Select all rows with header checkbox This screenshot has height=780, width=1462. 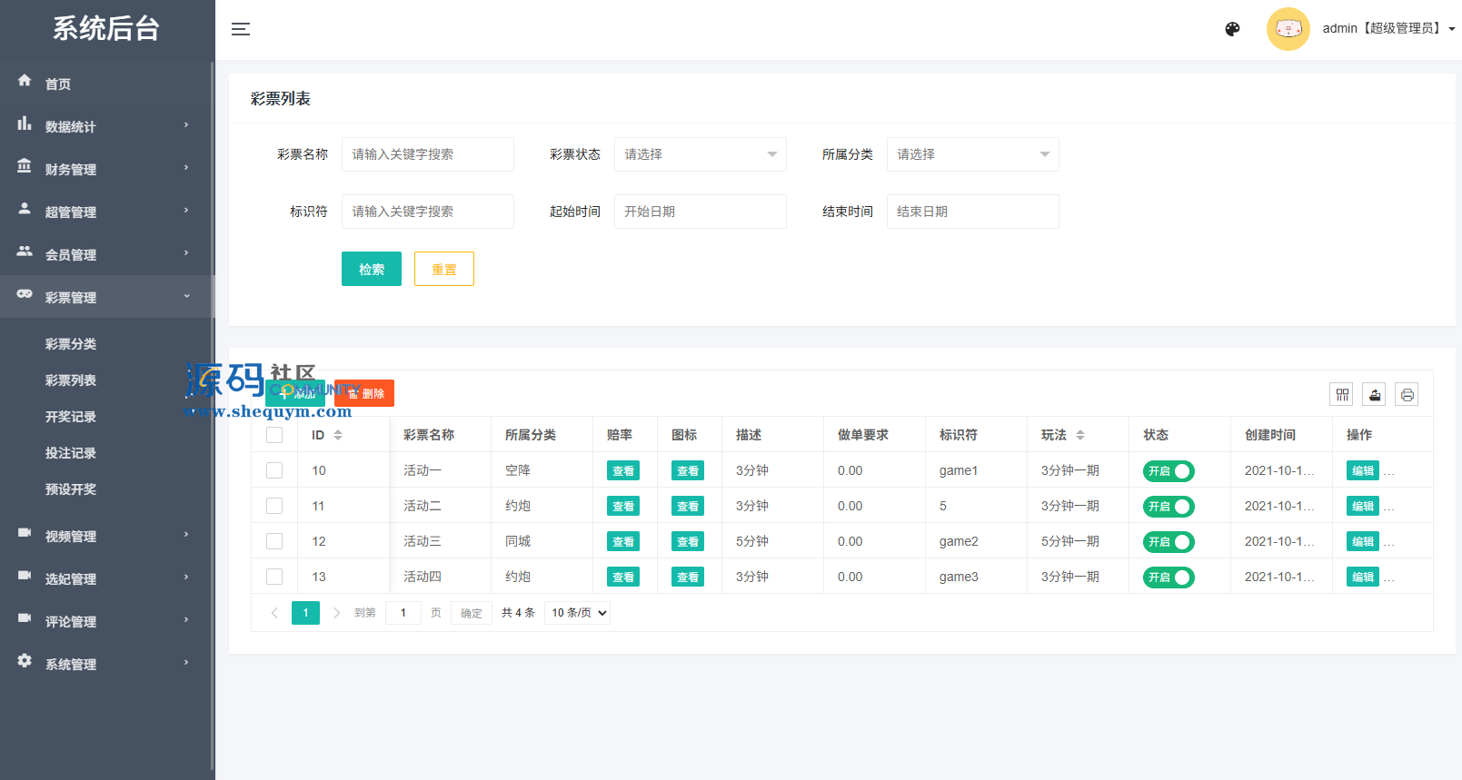point(274,435)
